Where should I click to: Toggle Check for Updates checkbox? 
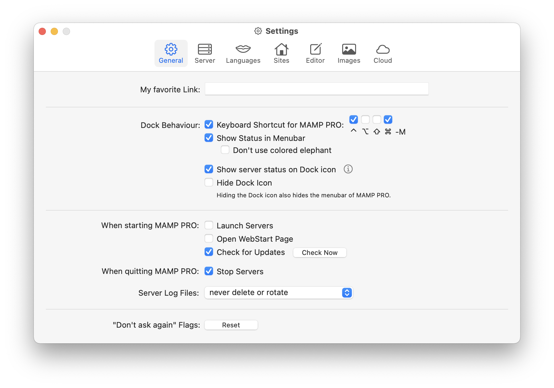[x=209, y=252]
